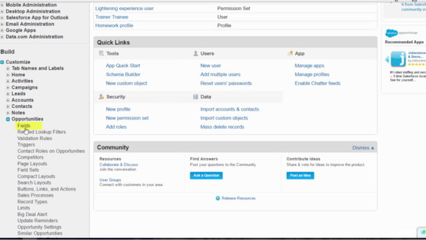Click App Quick Start link
Image resolution: width=426 pixels, height=240 pixels.
[x=122, y=65]
